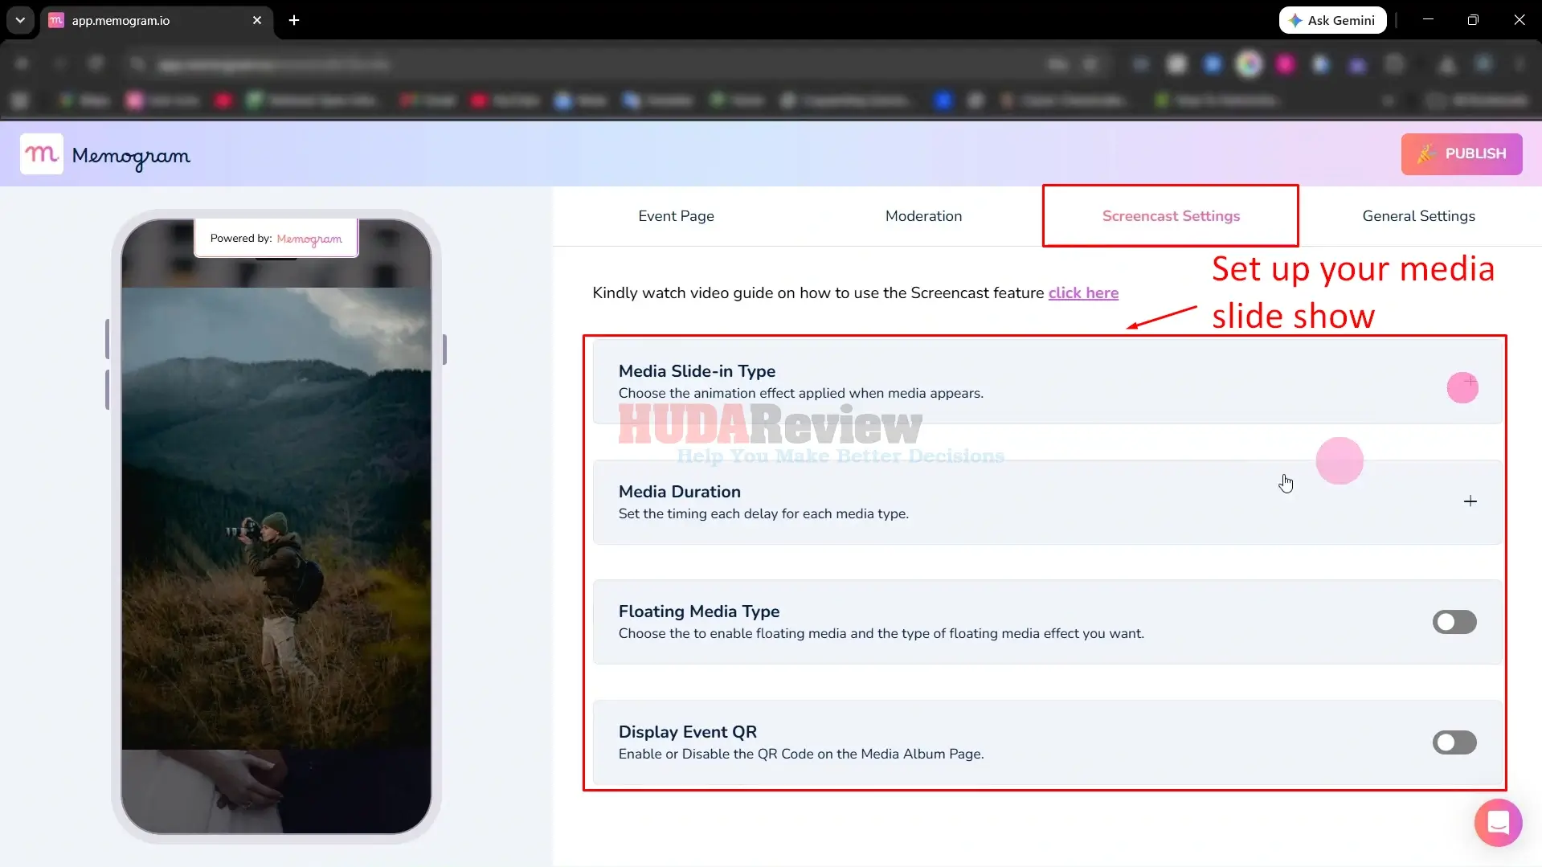Follow the 'click here' video guide link
This screenshot has height=867, width=1542.
[1082, 293]
